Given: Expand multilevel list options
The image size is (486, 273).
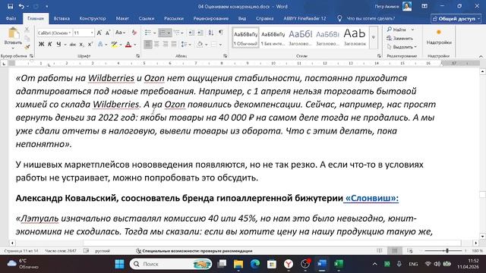Looking at the screenshot, I should tap(182, 33).
